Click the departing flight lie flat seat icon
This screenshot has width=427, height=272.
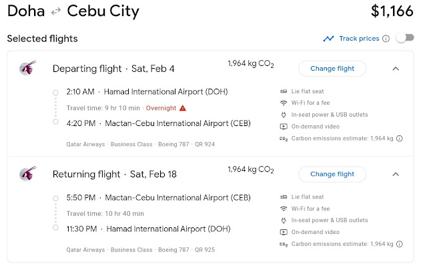[x=284, y=91]
